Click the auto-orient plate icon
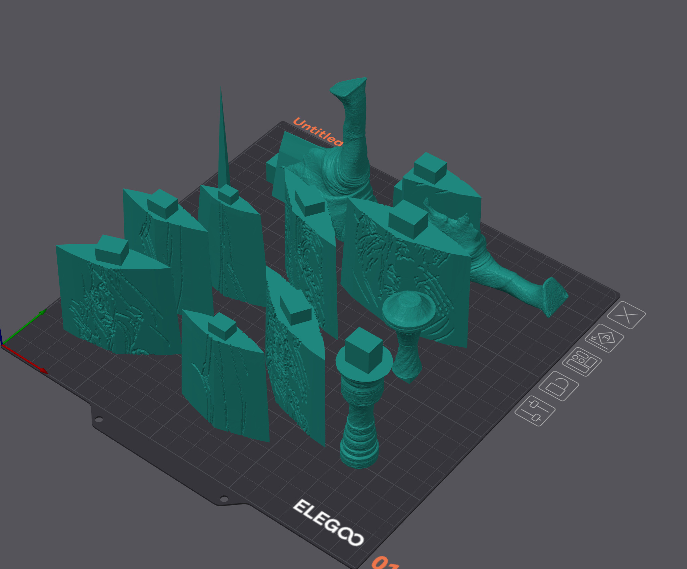Image resolution: width=687 pixels, height=569 pixels. pyautogui.click(x=604, y=338)
